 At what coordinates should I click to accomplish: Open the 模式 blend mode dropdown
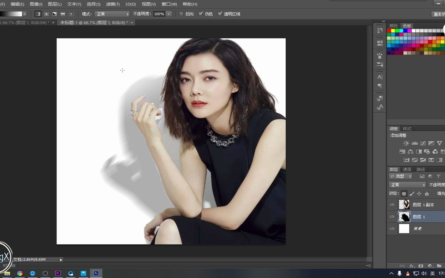click(112, 14)
